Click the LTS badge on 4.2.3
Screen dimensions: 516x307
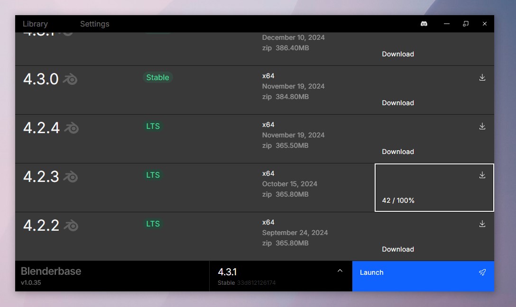coord(153,175)
